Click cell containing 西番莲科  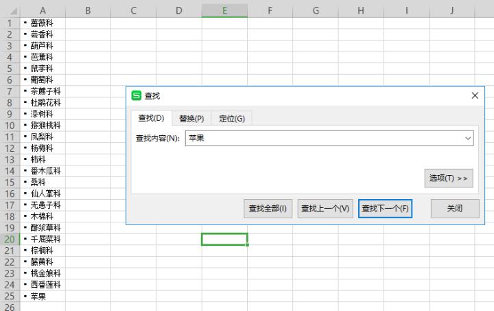coord(43,285)
